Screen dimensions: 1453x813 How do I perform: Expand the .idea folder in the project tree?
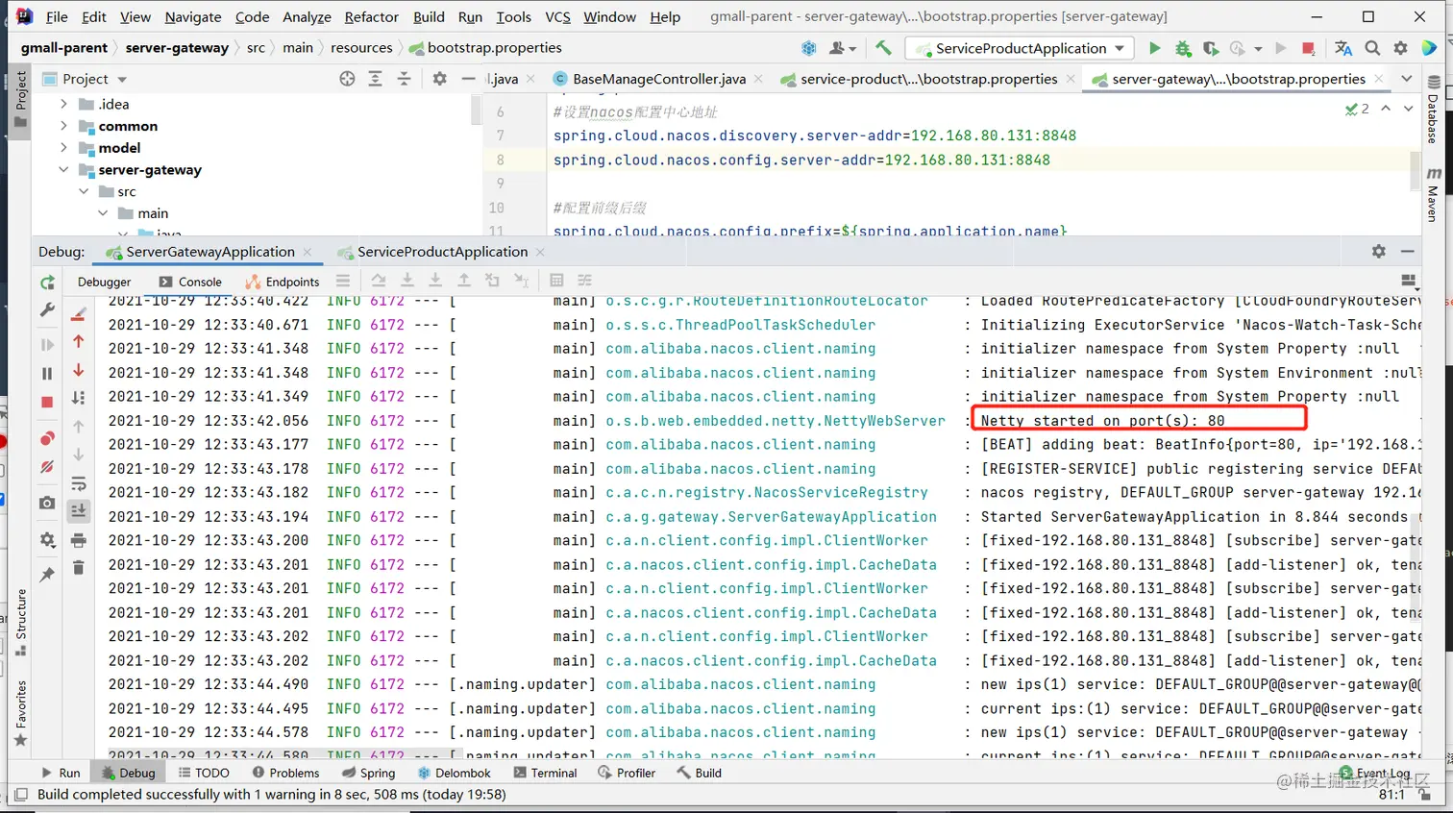(64, 104)
